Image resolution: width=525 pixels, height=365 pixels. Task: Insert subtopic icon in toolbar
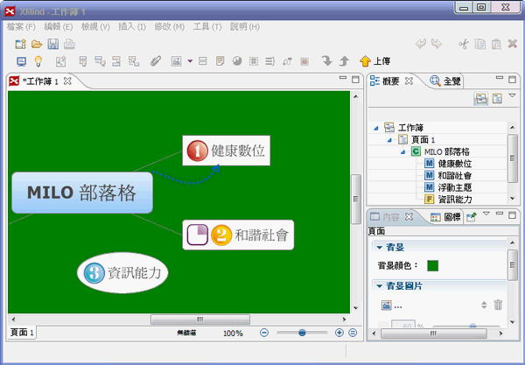(x=100, y=61)
